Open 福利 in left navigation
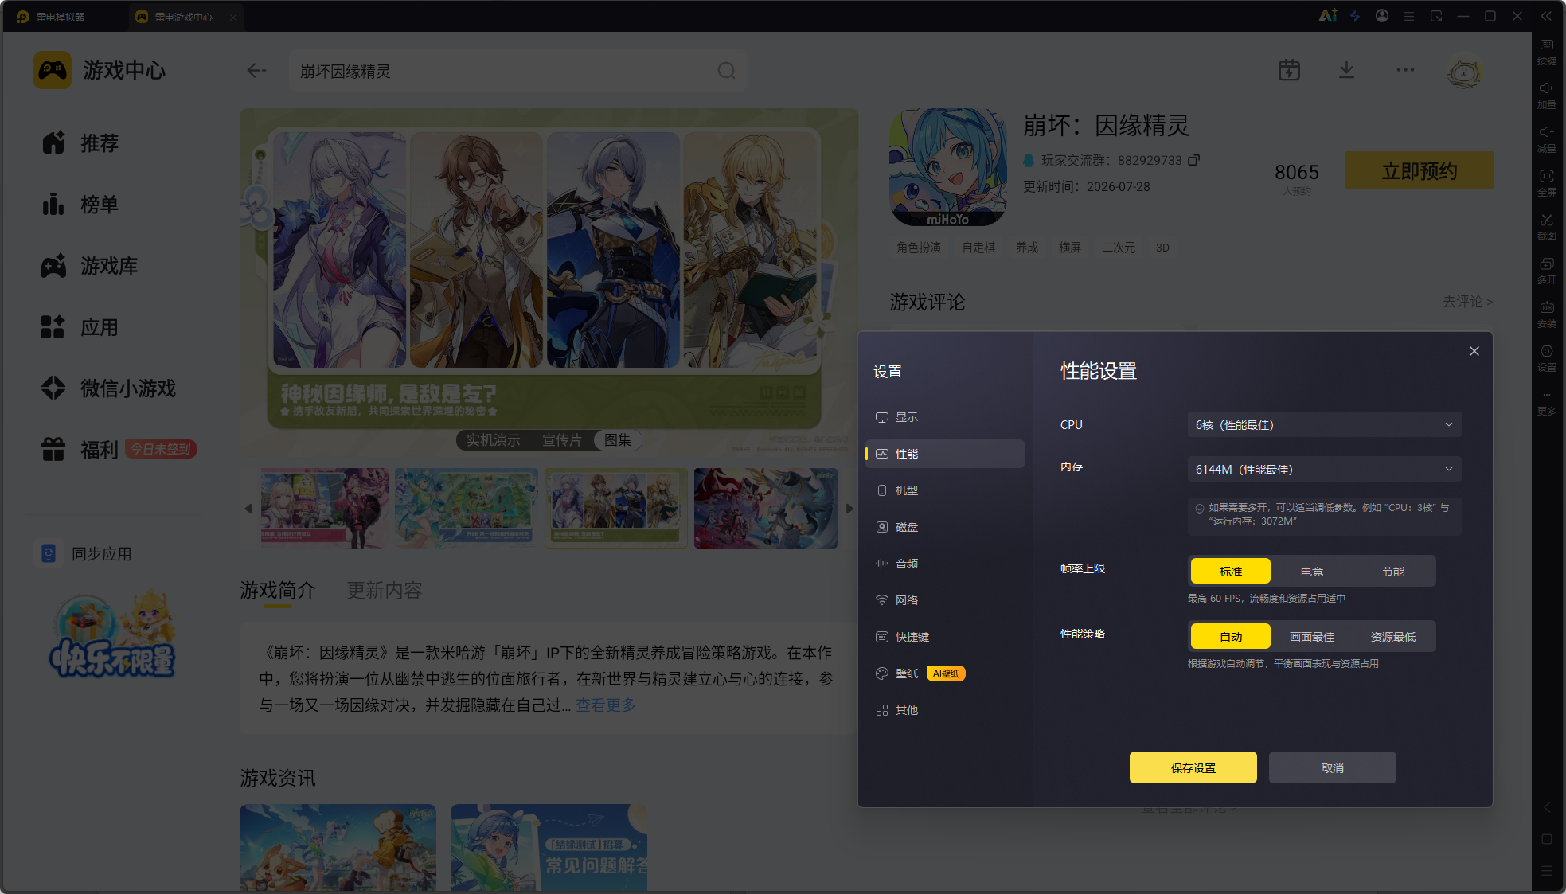 tap(118, 449)
